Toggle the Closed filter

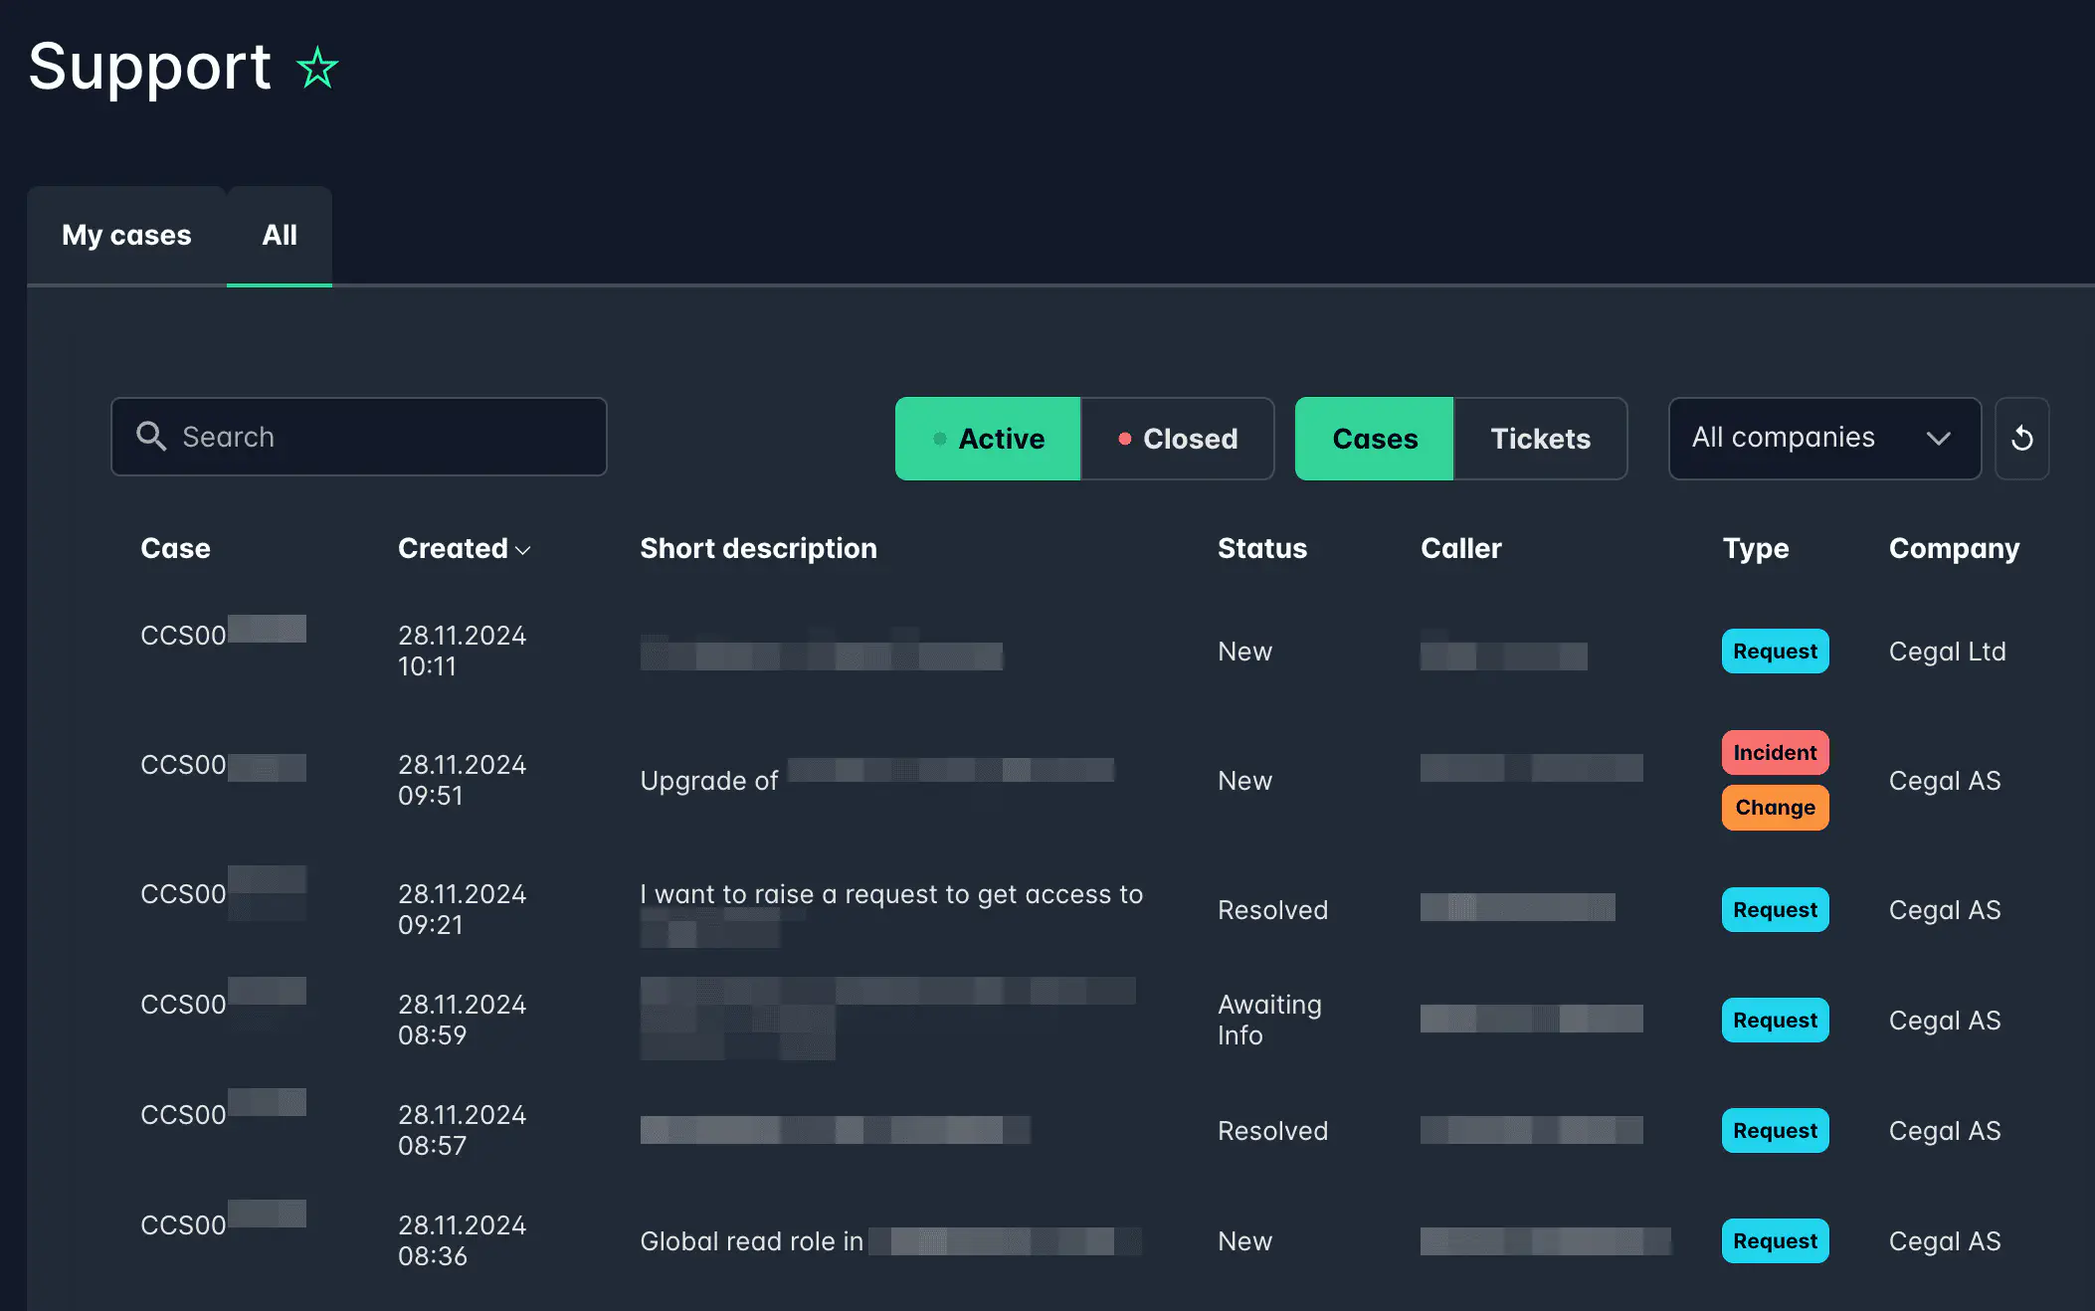pos(1178,439)
